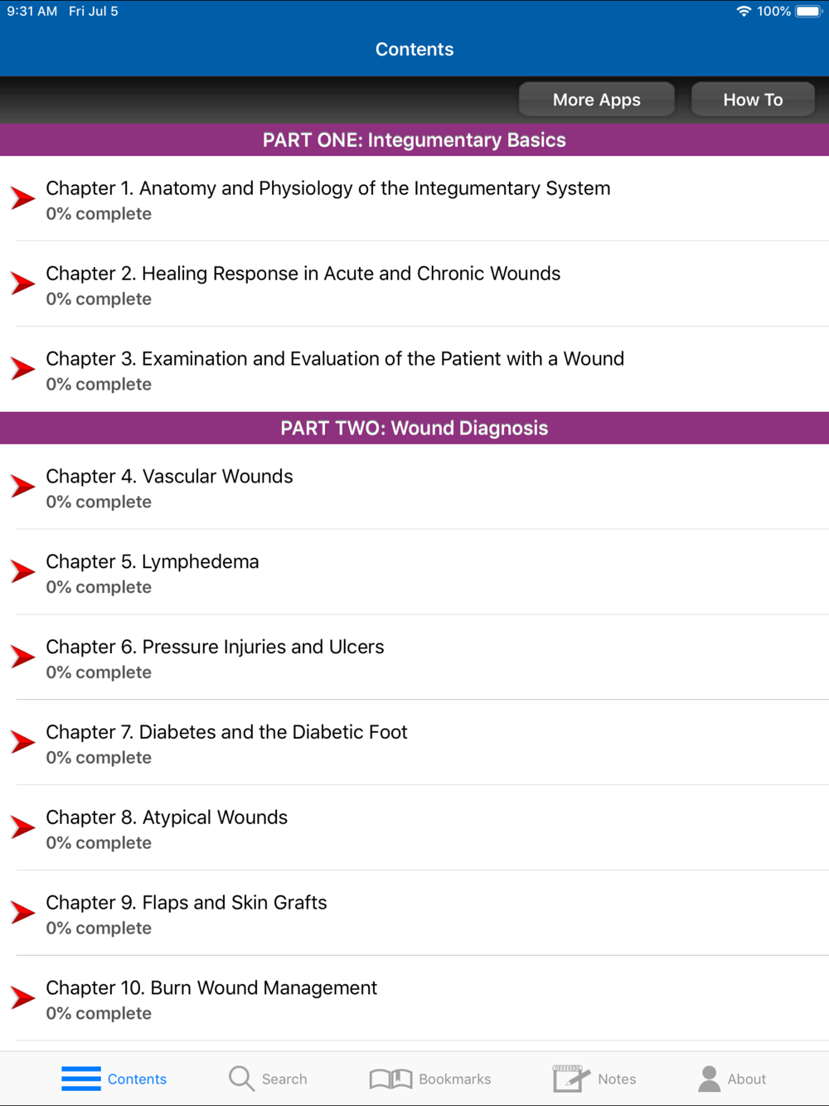This screenshot has height=1106, width=829.
Task: Click the battery indicator in the status bar
Action: pyautogui.click(x=809, y=12)
